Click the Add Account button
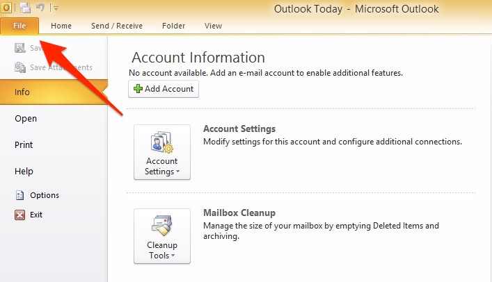Viewport: 492px width, 282px height. [x=163, y=89]
